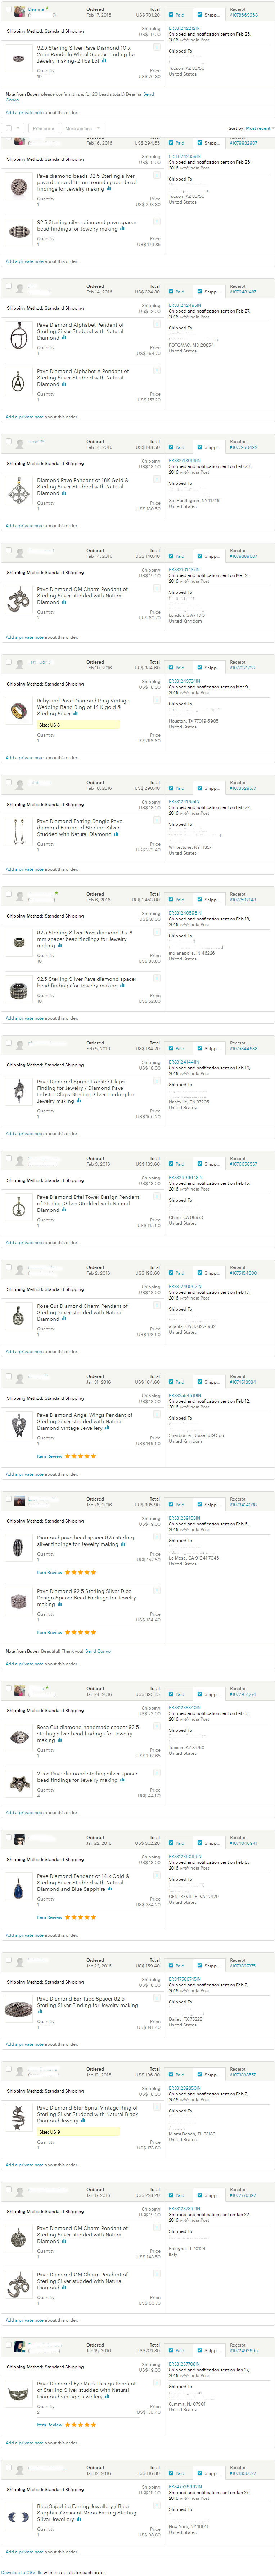Image resolution: width=275 pixels, height=2576 pixels.
Task: View the Alphabet A Pendant product image
Action: coord(18,382)
